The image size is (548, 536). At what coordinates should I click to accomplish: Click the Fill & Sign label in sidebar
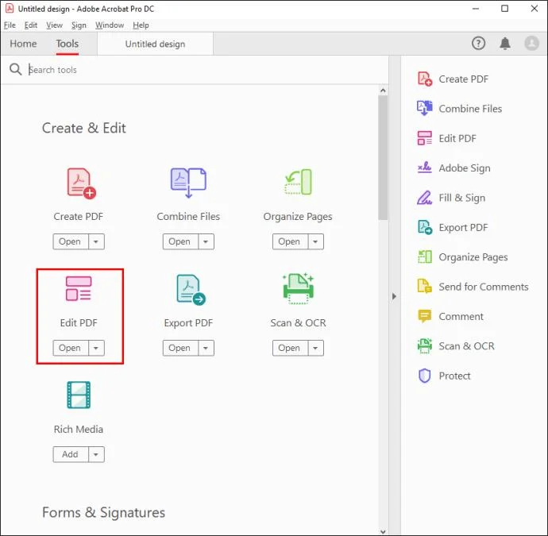[x=461, y=198]
